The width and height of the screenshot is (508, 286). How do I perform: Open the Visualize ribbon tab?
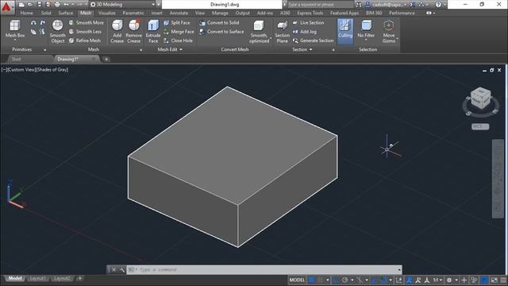tap(107, 13)
